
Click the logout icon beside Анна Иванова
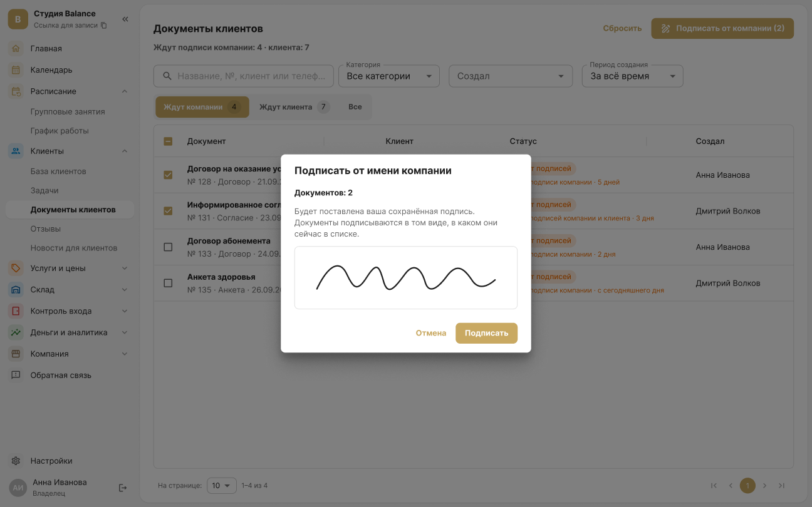(x=123, y=488)
